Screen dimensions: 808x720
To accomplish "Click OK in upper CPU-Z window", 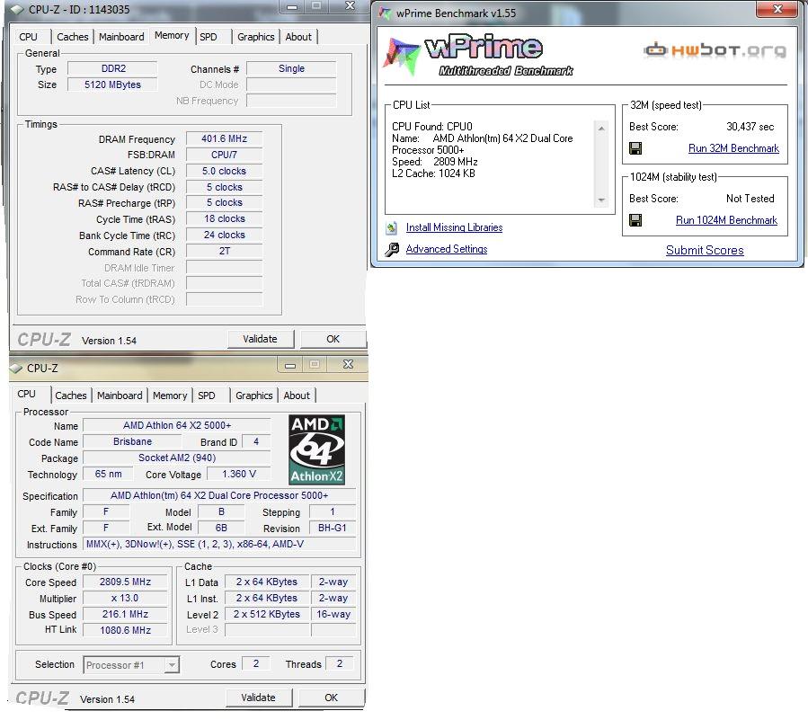I will 333,339.
